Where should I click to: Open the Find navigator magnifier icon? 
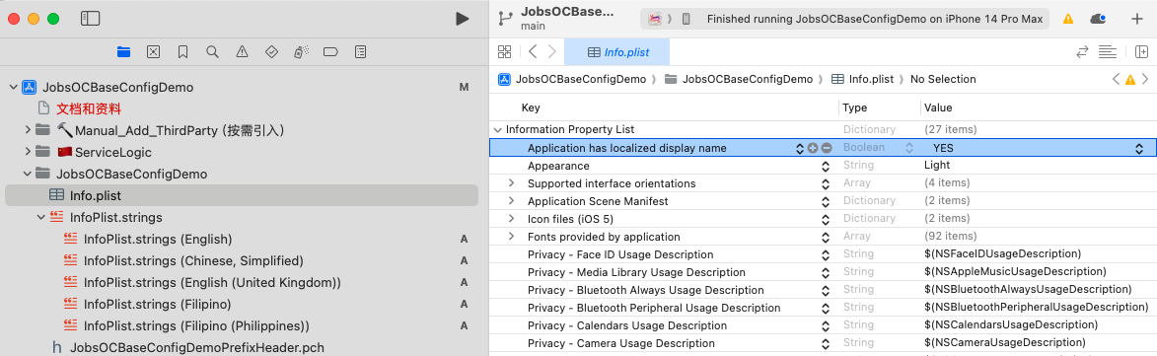[x=212, y=51]
